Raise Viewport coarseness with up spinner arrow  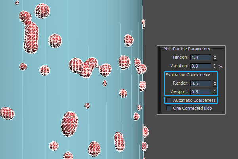point(215,90)
